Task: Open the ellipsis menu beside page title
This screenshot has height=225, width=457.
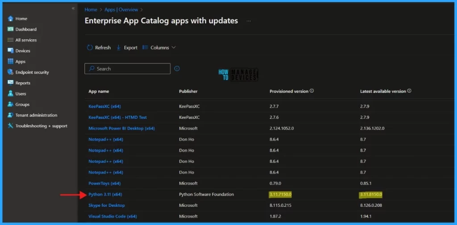Action: 249,21
